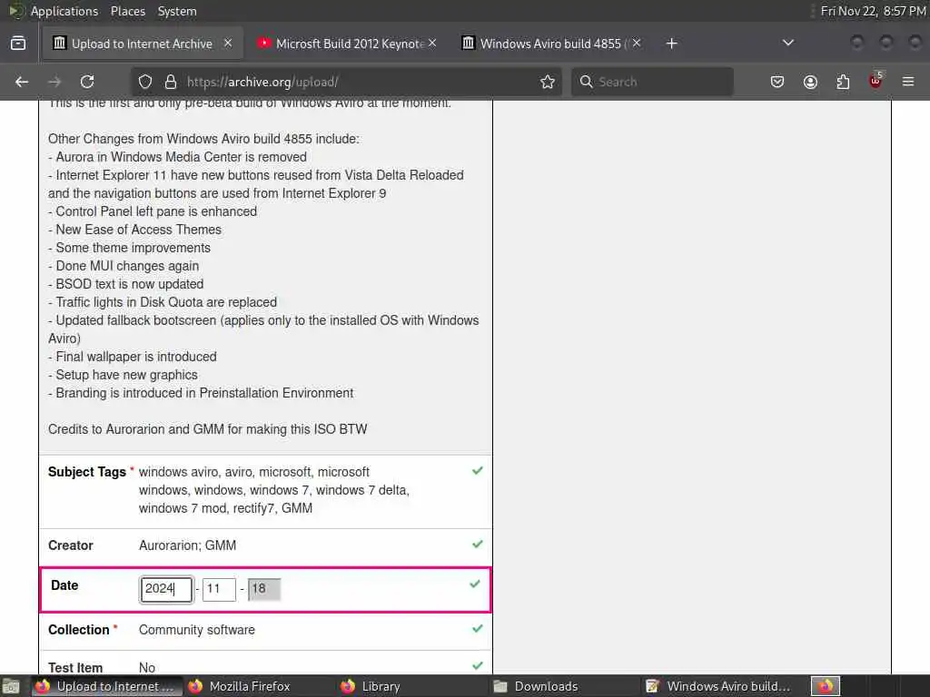930x697 pixels.
Task: Open the Firefox View icon
Action: 18,44
